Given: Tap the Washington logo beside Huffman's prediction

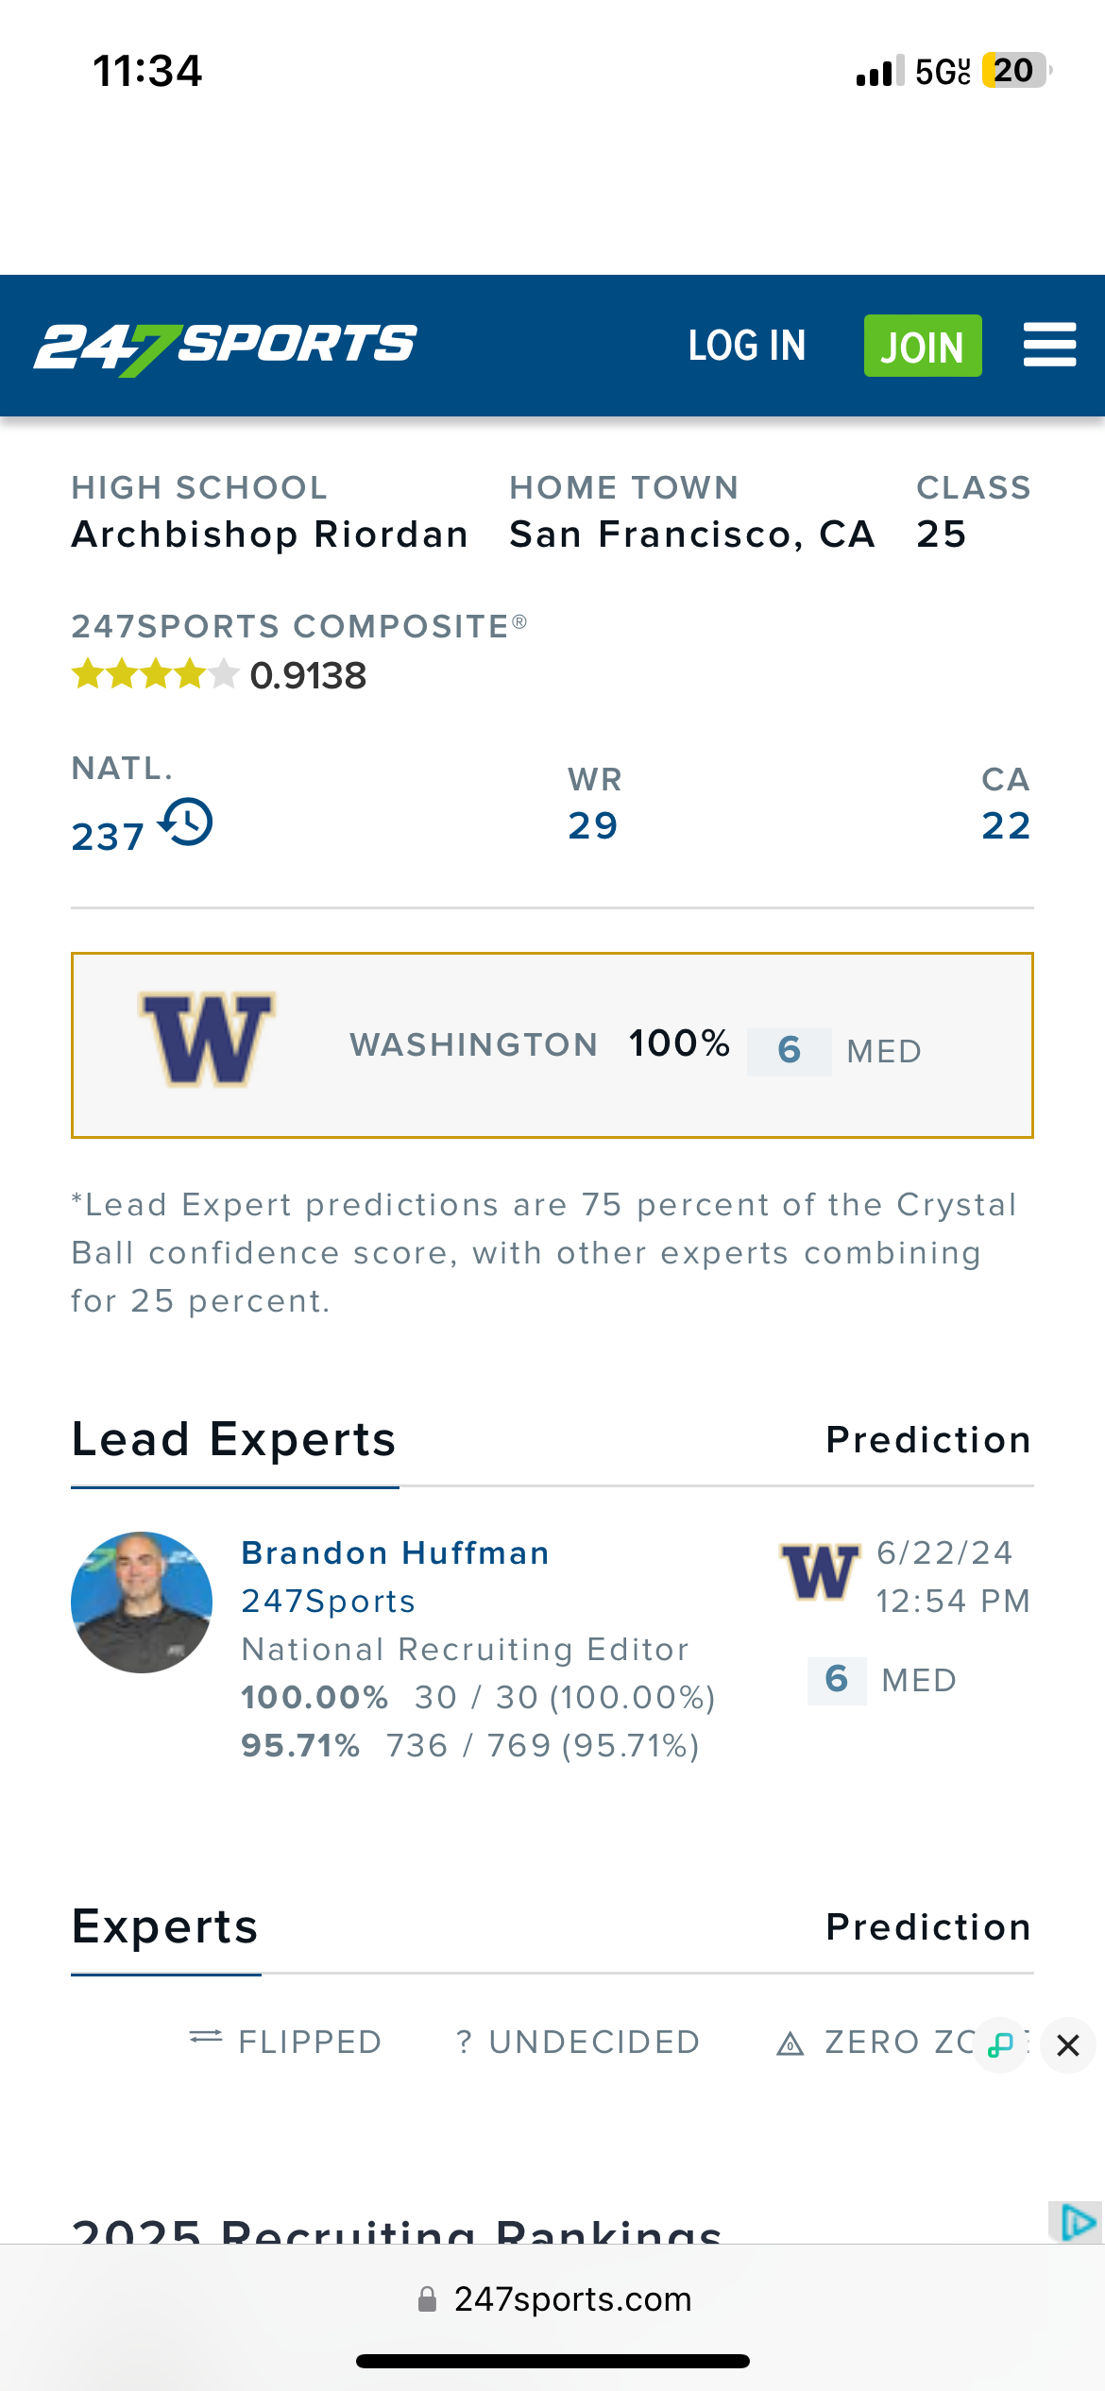Looking at the screenshot, I should coord(820,1571).
